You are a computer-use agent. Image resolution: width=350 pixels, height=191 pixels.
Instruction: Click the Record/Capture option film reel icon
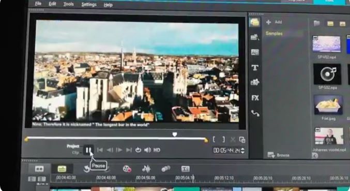(127, 169)
